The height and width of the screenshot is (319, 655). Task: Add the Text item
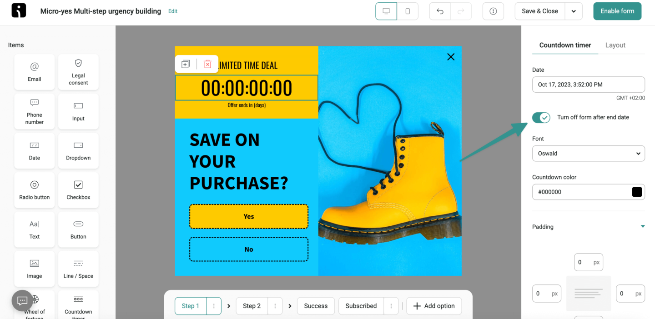point(35,229)
